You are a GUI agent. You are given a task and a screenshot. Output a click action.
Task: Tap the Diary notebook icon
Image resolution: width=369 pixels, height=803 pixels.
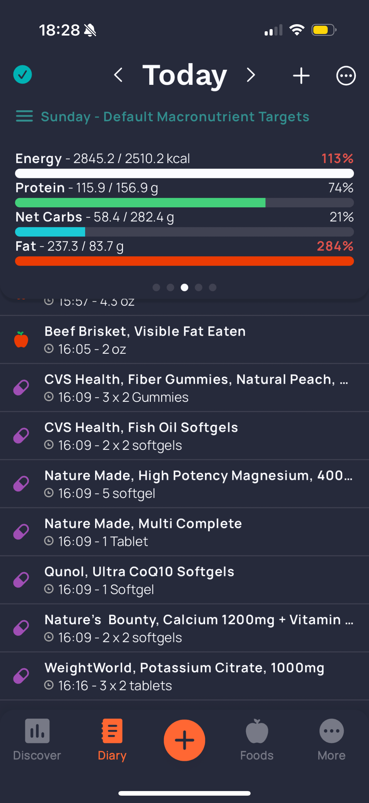click(112, 731)
